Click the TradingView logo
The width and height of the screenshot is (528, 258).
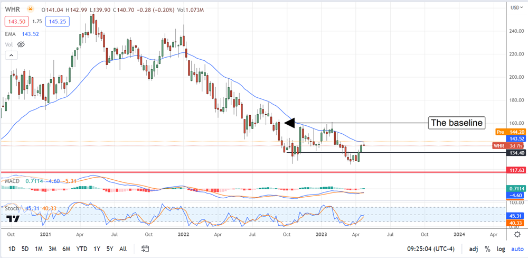click(x=14, y=218)
